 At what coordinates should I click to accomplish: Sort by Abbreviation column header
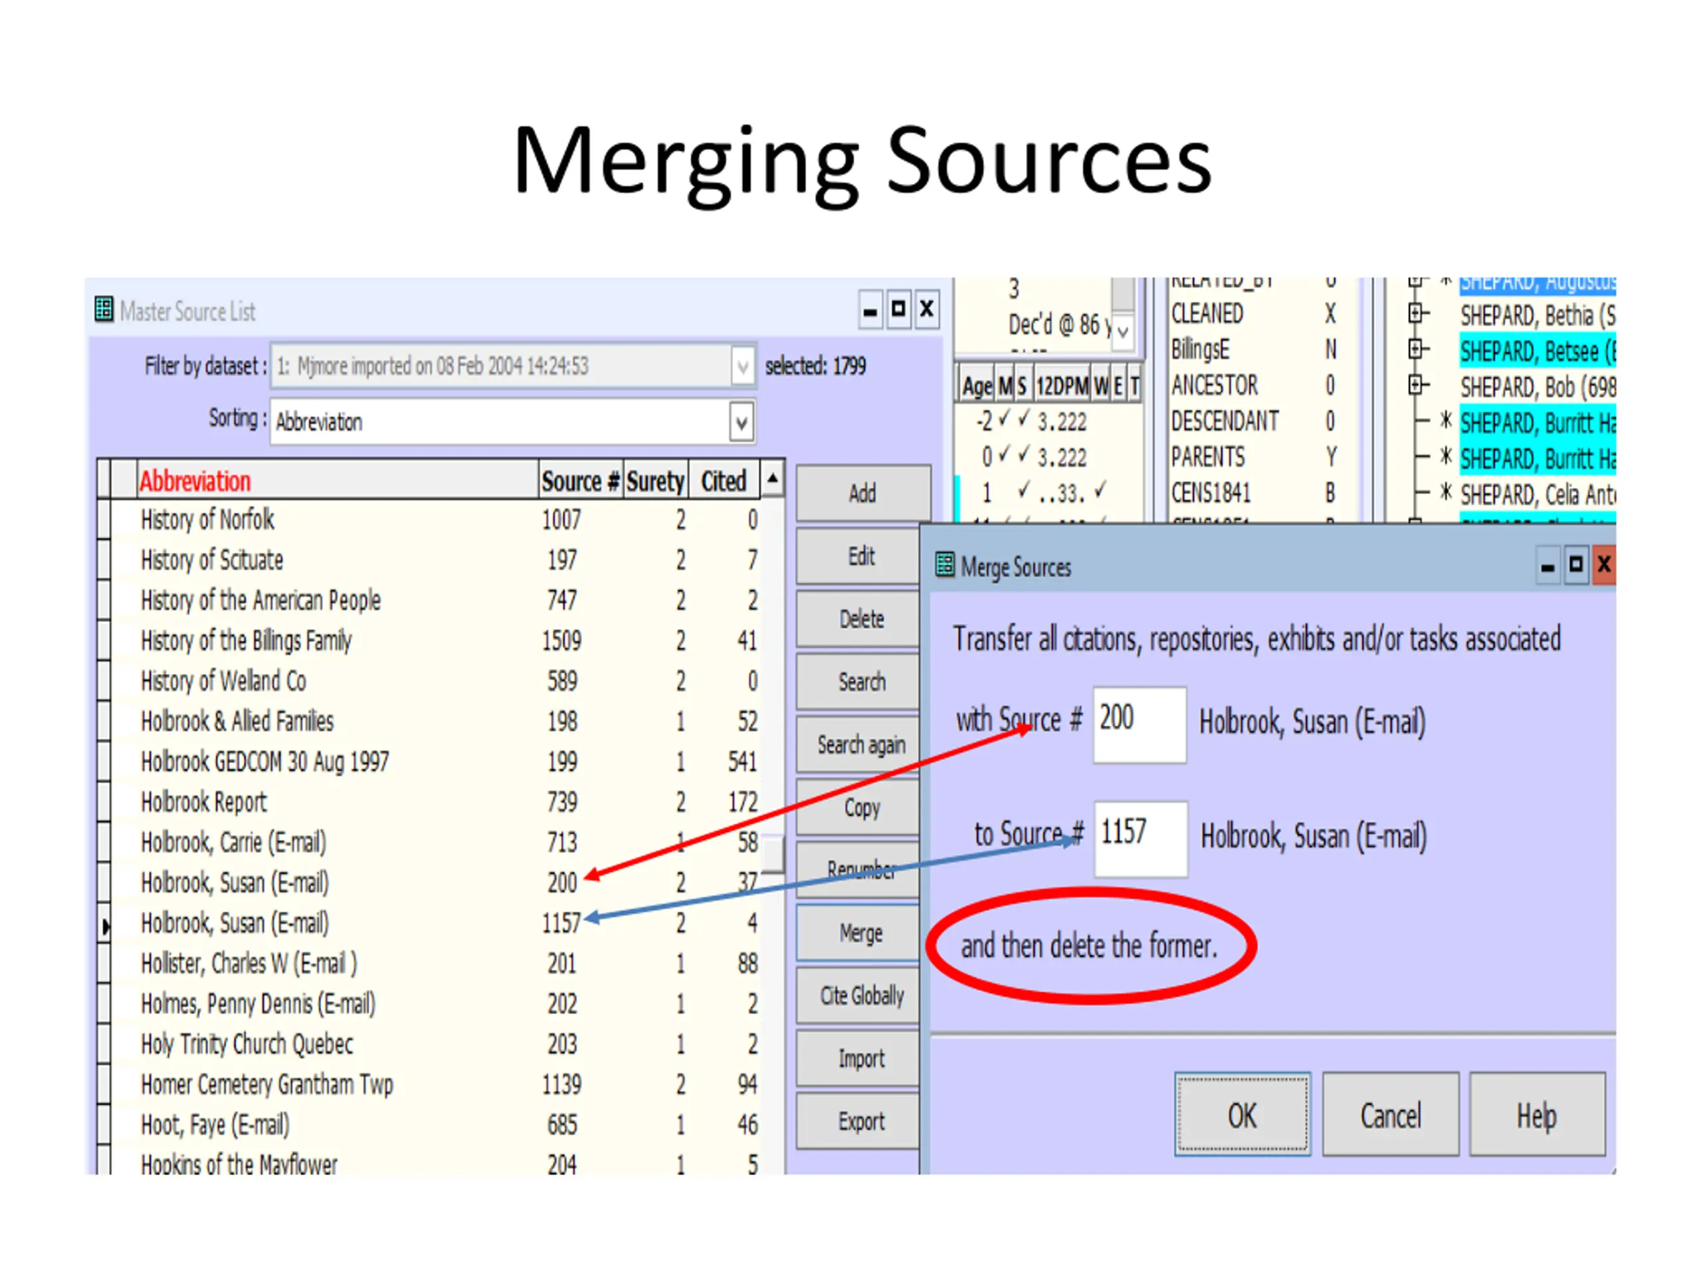coord(337,480)
